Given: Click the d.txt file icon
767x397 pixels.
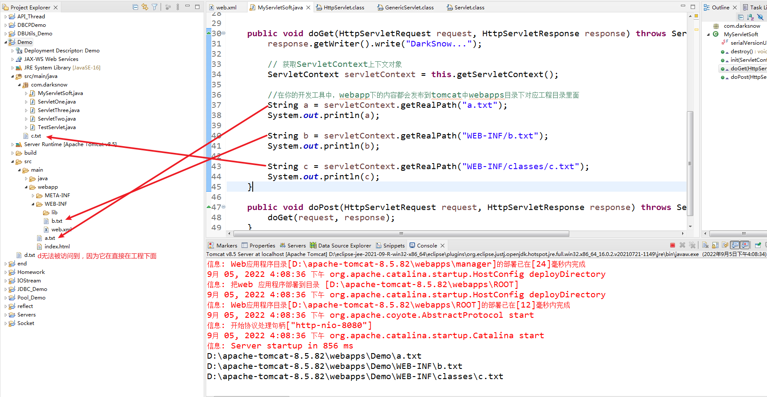Looking at the screenshot, I should pyautogui.click(x=19, y=255).
